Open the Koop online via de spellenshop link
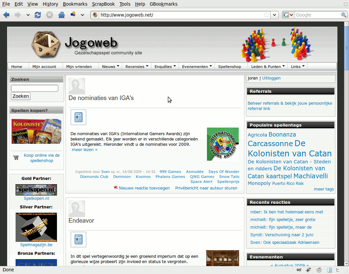The height and width of the screenshot is (274, 349). click(x=42, y=158)
